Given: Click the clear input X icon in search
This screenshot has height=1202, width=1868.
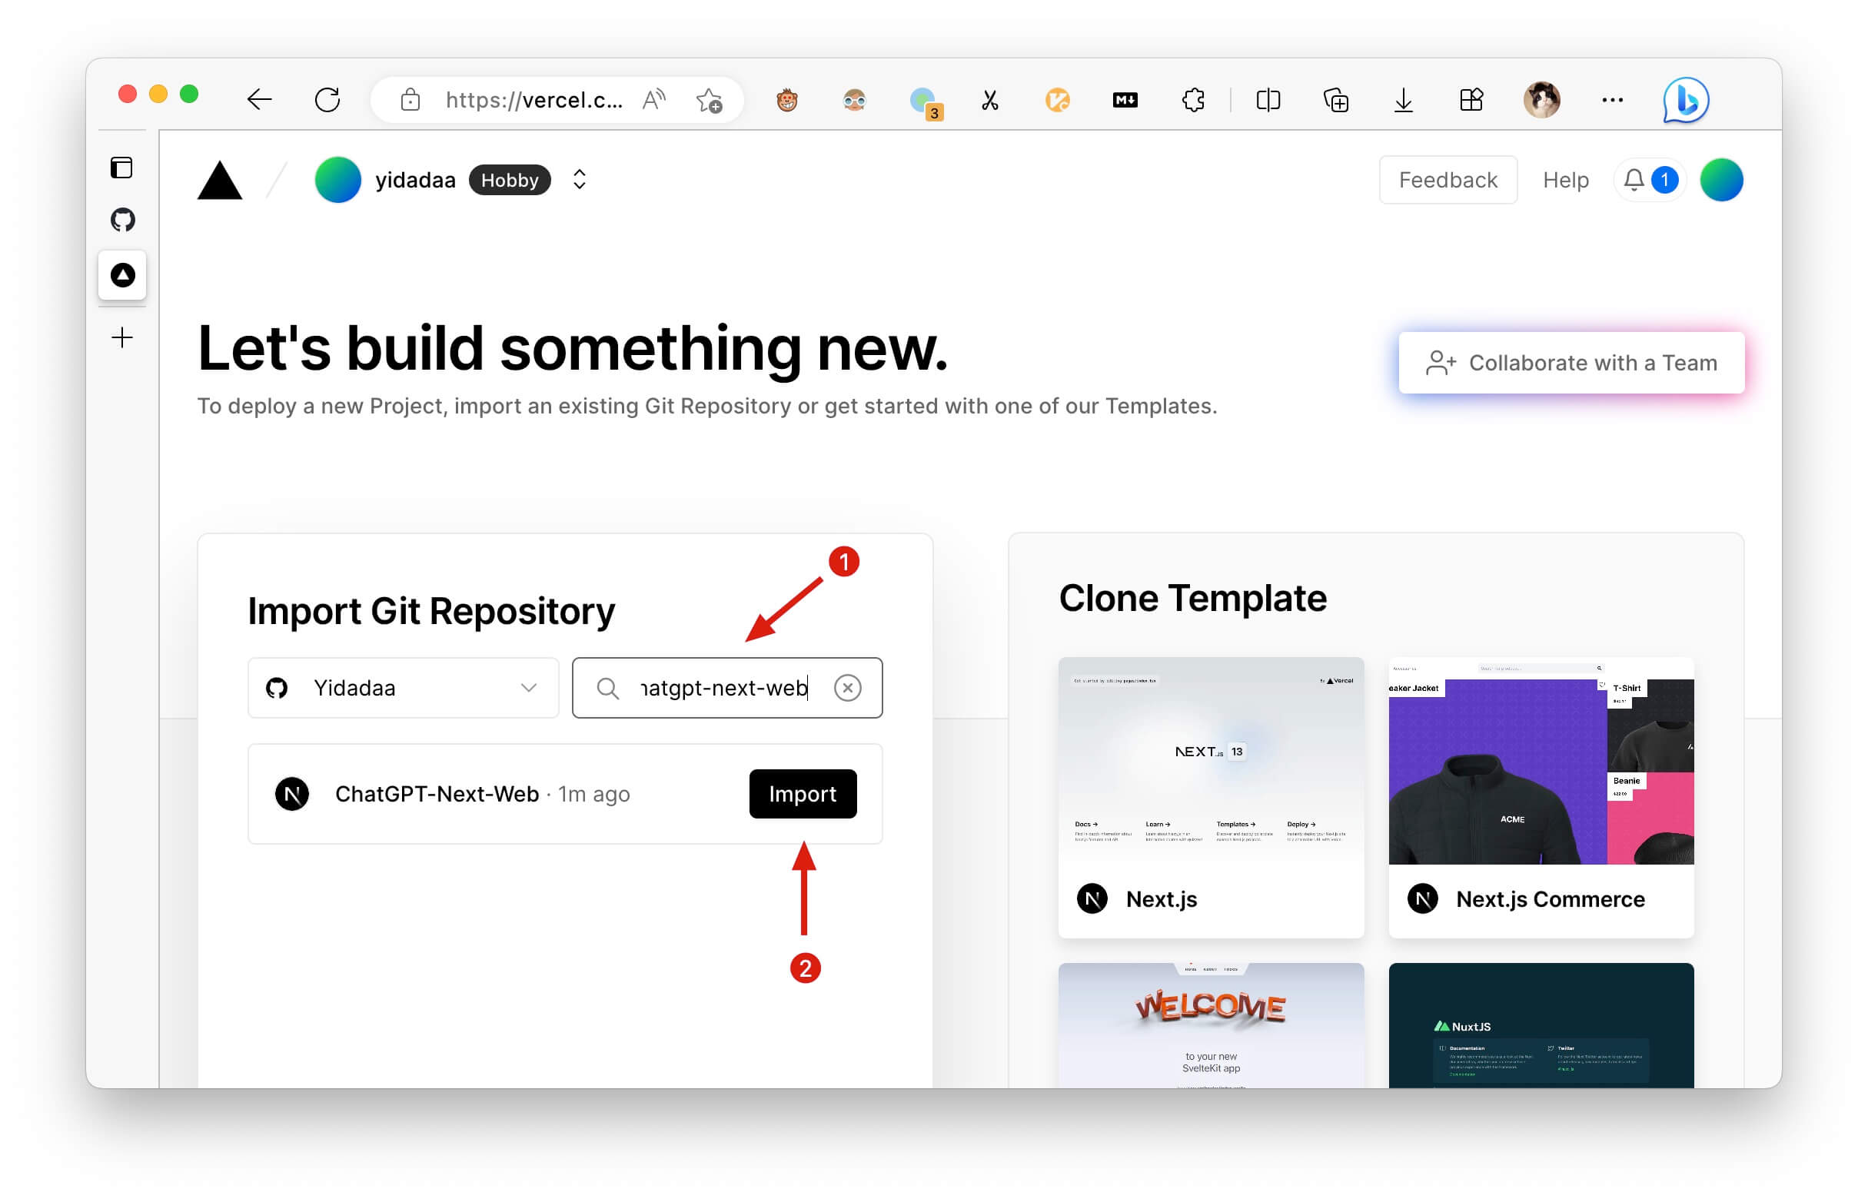Looking at the screenshot, I should pyautogui.click(x=848, y=687).
